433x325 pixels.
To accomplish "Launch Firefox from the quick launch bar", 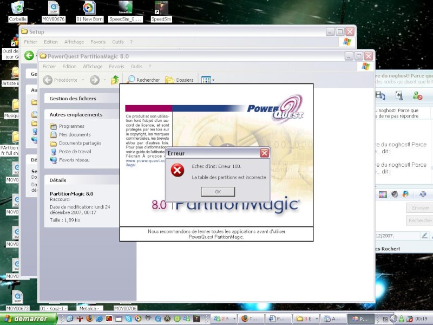I will point(89,318).
